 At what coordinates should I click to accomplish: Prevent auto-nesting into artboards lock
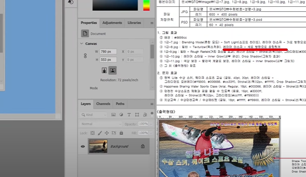114,133
